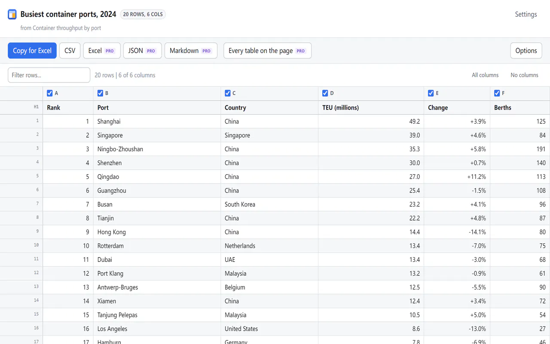Screen dimensions: 550x344
Task: Click the Rotterdam cell
Action: [157, 246]
